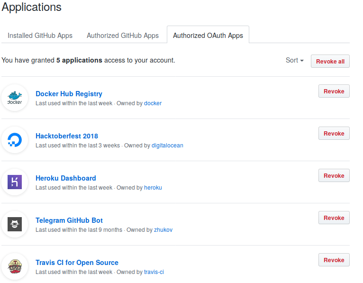Visit the digitalocean owner profile link
This screenshot has width=363, height=283.
click(x=167, y=146)
